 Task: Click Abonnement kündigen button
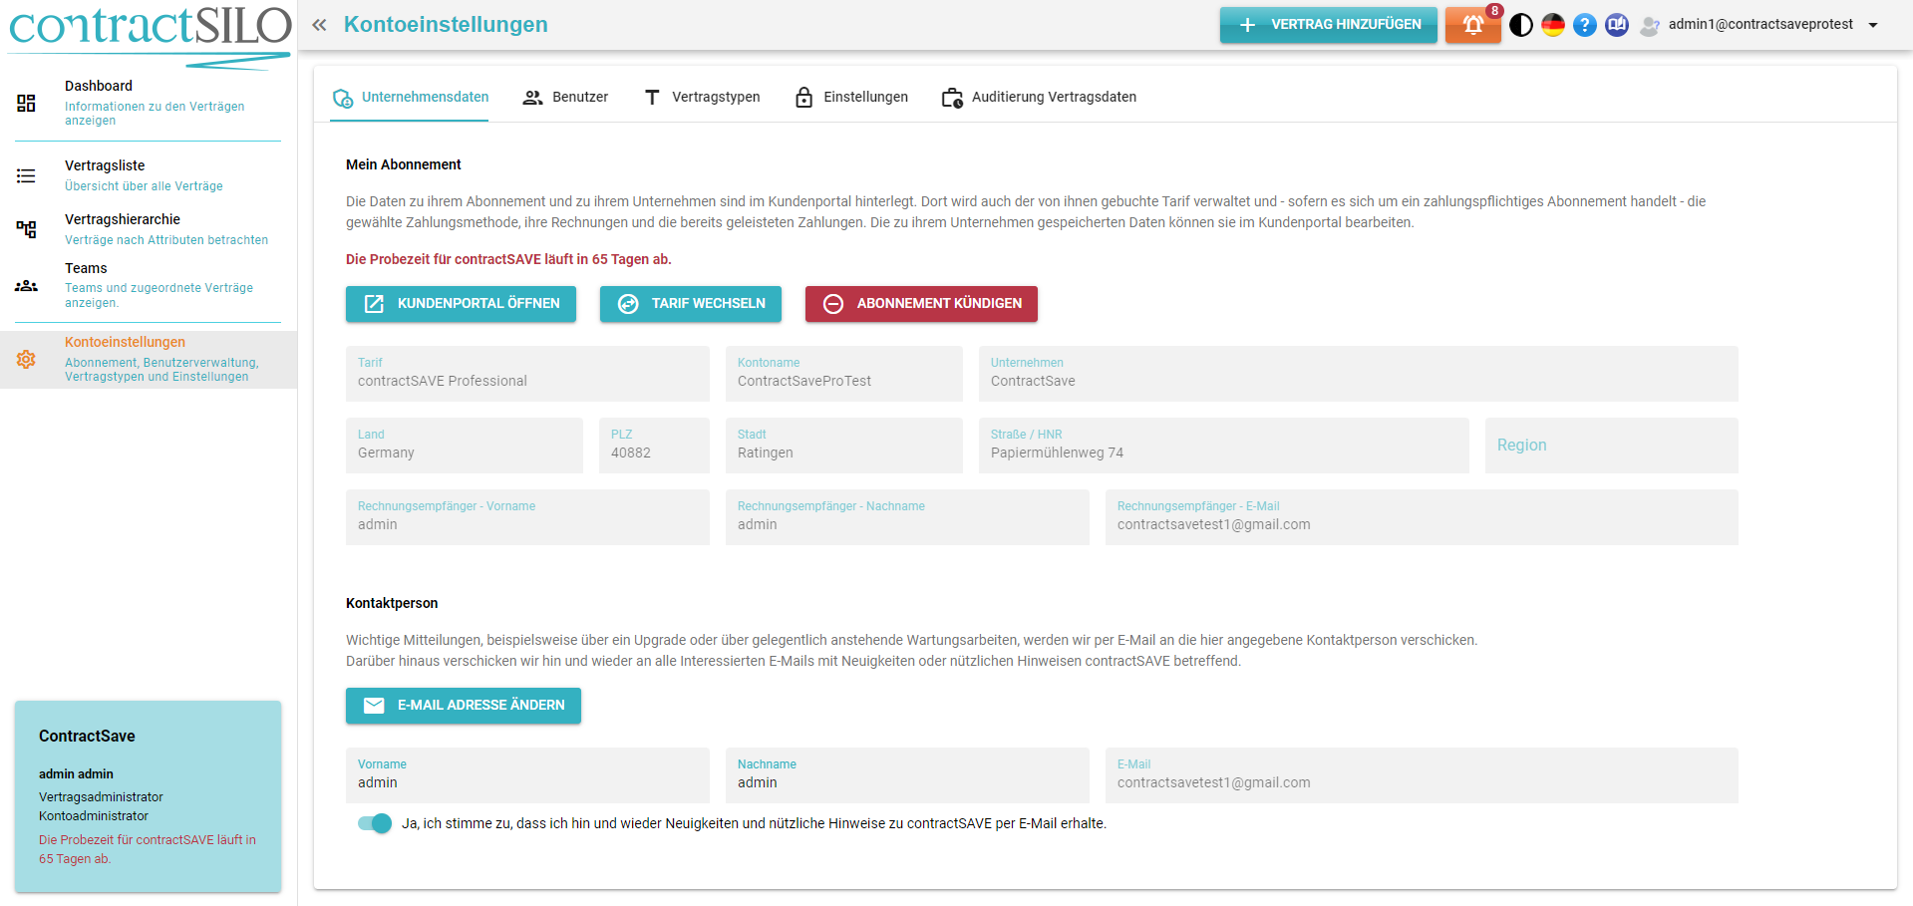pyautogui.click(x=921, y=304)
